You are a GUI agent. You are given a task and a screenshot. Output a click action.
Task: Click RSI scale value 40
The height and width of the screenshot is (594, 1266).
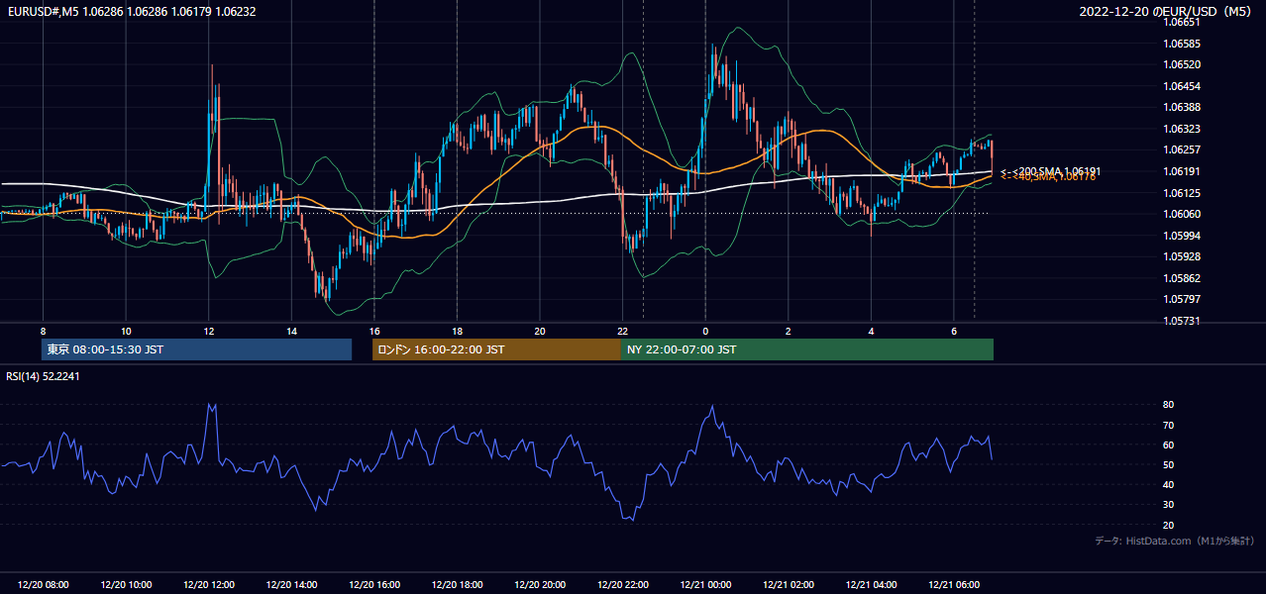1168,484
